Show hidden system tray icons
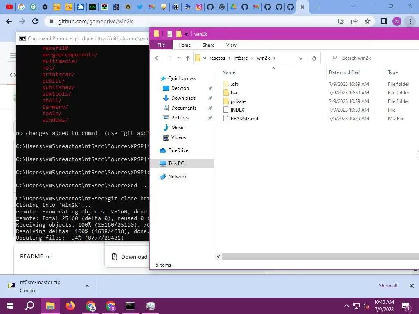 346,306
